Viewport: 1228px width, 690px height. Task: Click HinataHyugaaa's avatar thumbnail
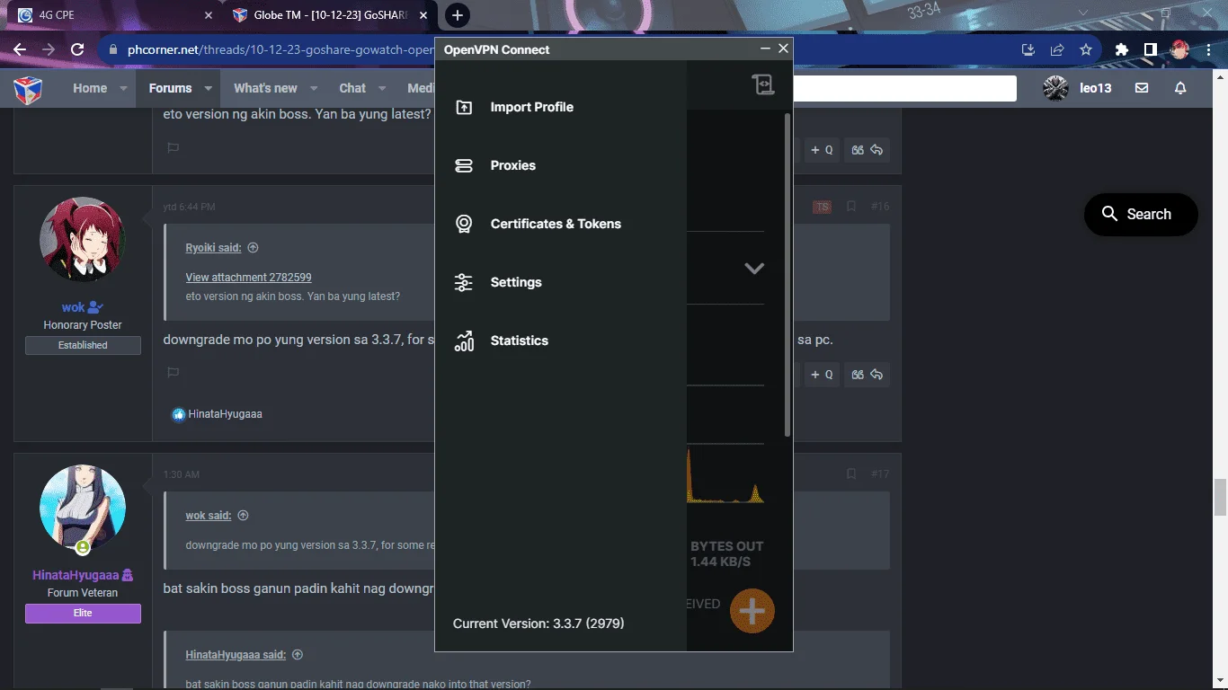coord(83,508)
